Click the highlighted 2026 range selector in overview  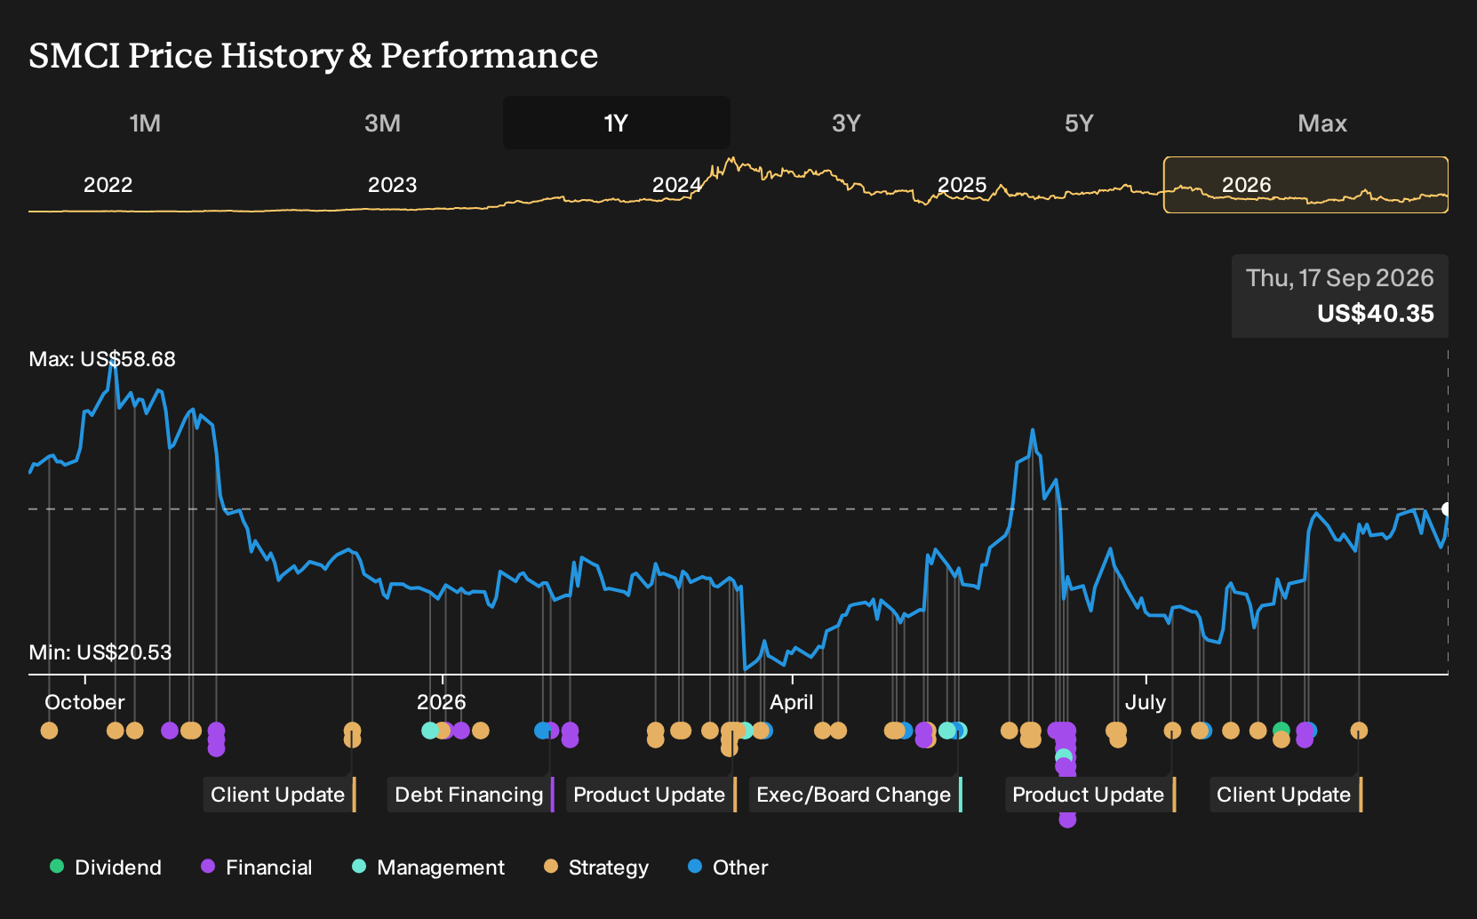(1305, 185)
